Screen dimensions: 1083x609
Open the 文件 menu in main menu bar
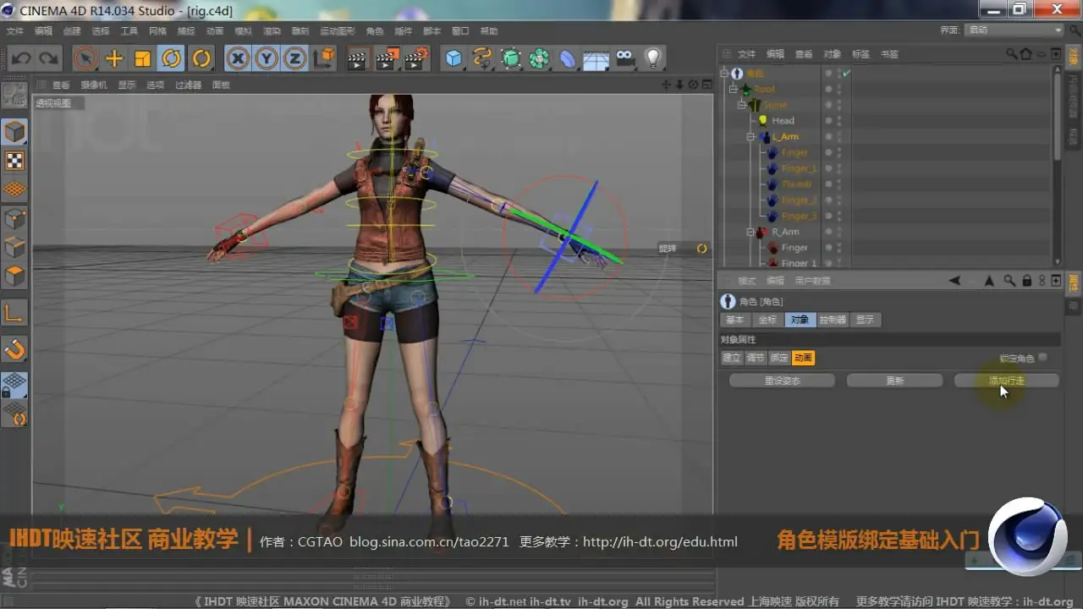tap(15, 31)
